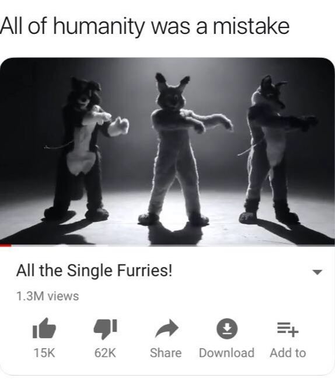Viewport: 335px width, 382px height.
Task: Click the Share label text
Action: [166, 353]
